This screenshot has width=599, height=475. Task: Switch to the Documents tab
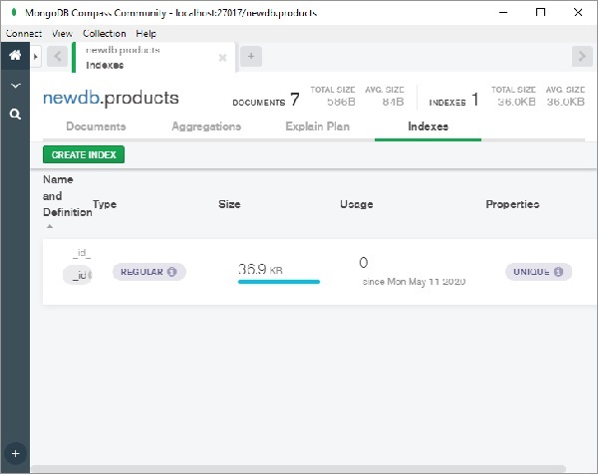96,126
